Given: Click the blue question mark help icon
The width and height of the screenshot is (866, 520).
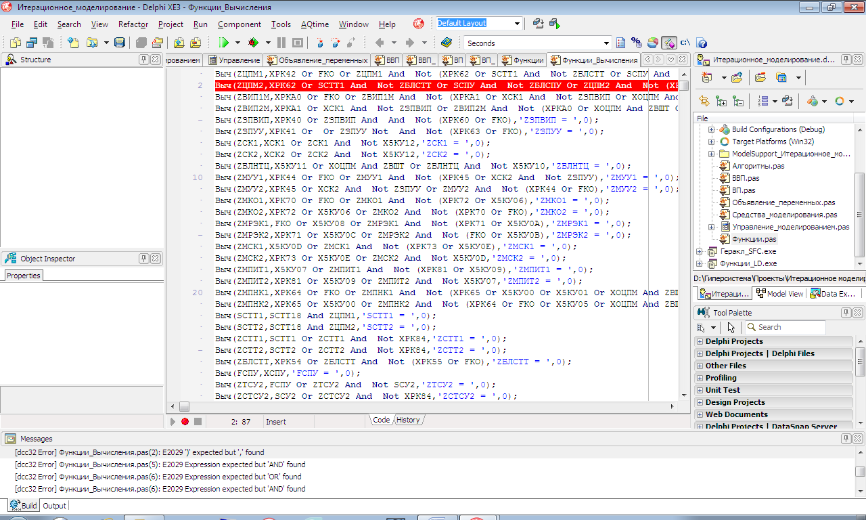Looking at the screenshot, I should click(x=702, y=43).
